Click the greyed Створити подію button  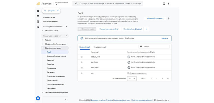pyautogui.click(x=87, y=29)
